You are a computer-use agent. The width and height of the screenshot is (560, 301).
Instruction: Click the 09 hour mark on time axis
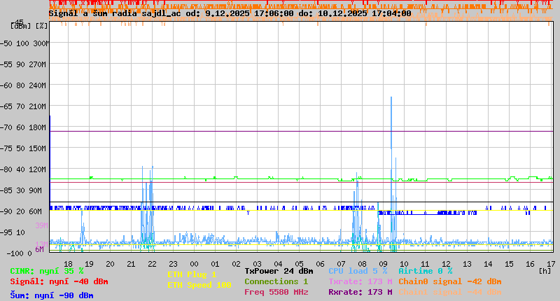(x=384, y=264)
